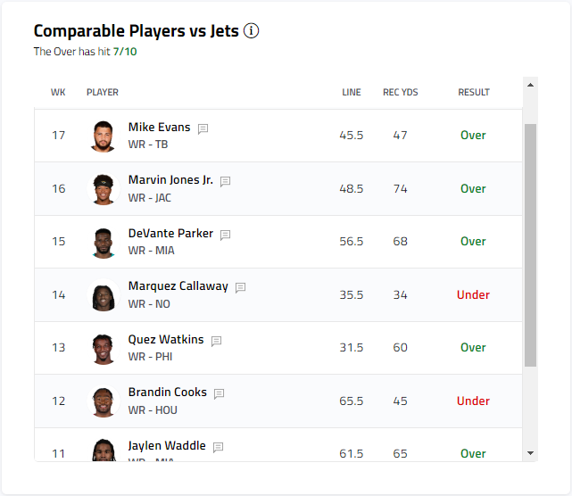572x496 pixels.
Task: Click the note icon next to Marquez Callaway
Action: click(240, 287)
